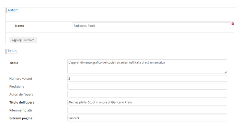Select the empty Riferimento atti field
Screen dimensions: 240x130
(147, 110)
